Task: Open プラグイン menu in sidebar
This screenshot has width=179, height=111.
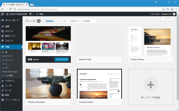Action: (11, 81)
